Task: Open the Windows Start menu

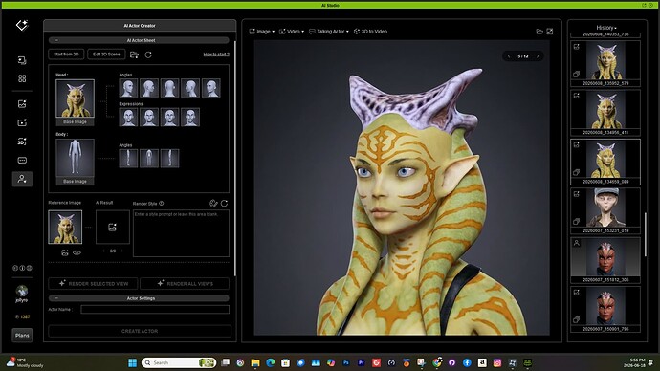Action: click(x=132, y=362)
